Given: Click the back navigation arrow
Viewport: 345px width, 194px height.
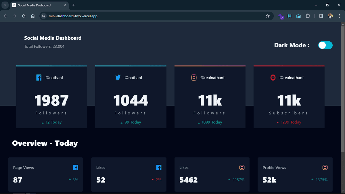Looking at the screenshot, I should pos(5,16).
